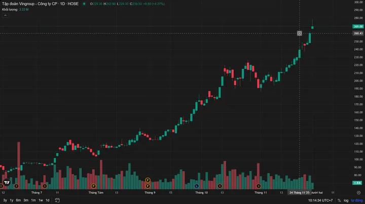The width and height of the screenshot is (365, 204).
Task: Click the +9.80 (+4.27%) change value
Action: (154, 4)
